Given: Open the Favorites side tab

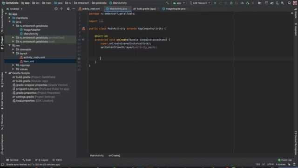Looking at the screenshot, I should pyautogui.click(x=2, y=80).
